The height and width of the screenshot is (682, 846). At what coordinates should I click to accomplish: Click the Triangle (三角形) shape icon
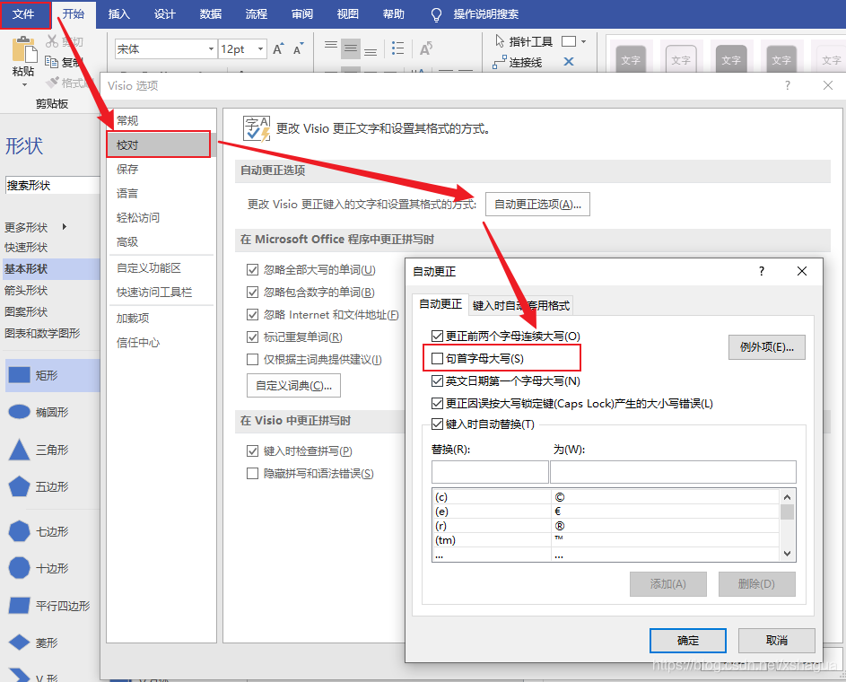19,449
